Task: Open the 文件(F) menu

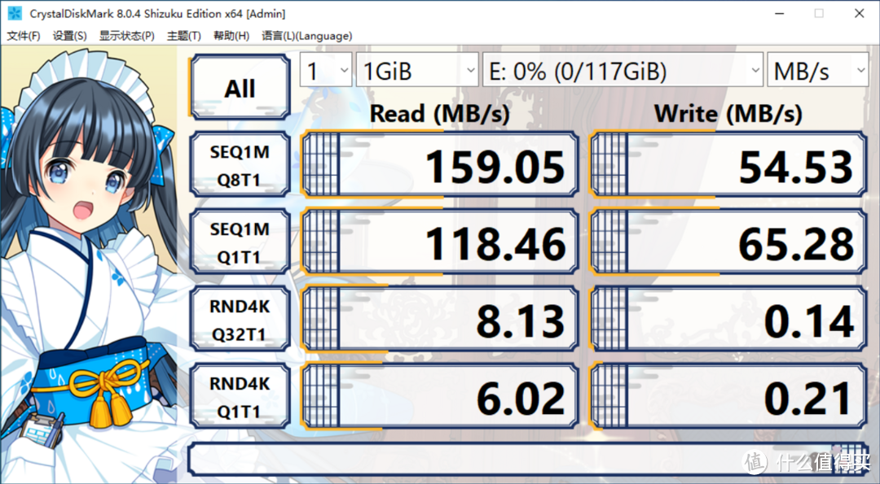Action: (x=23, y=36)
